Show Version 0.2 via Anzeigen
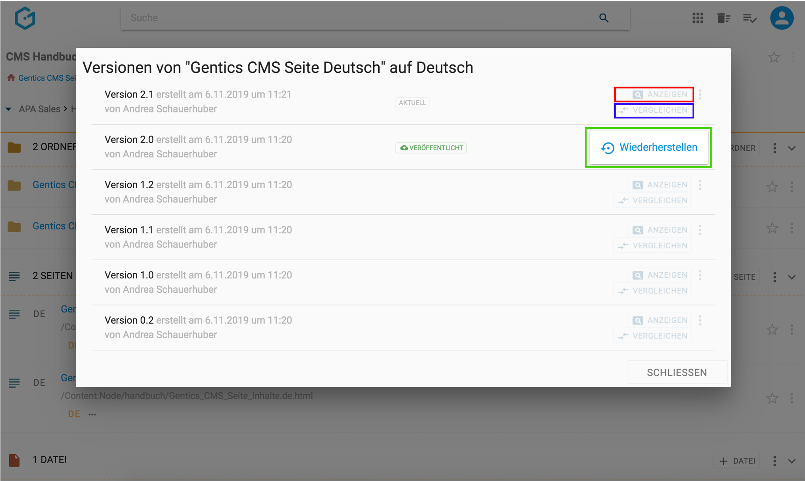Screen dimensions: 805x481 click(659, 320)
